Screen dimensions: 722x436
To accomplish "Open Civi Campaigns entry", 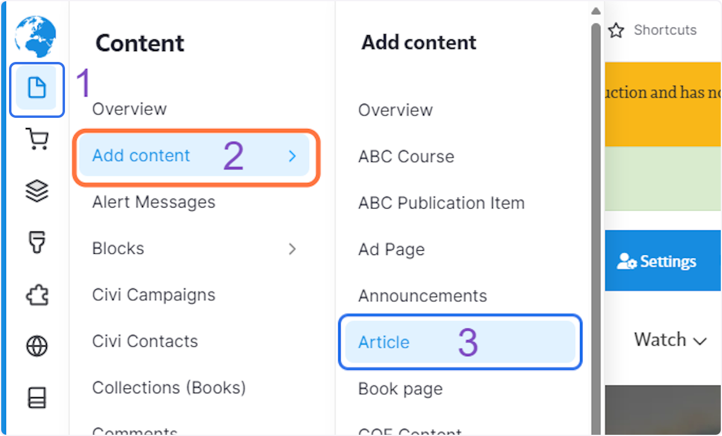I will [153, 295].
